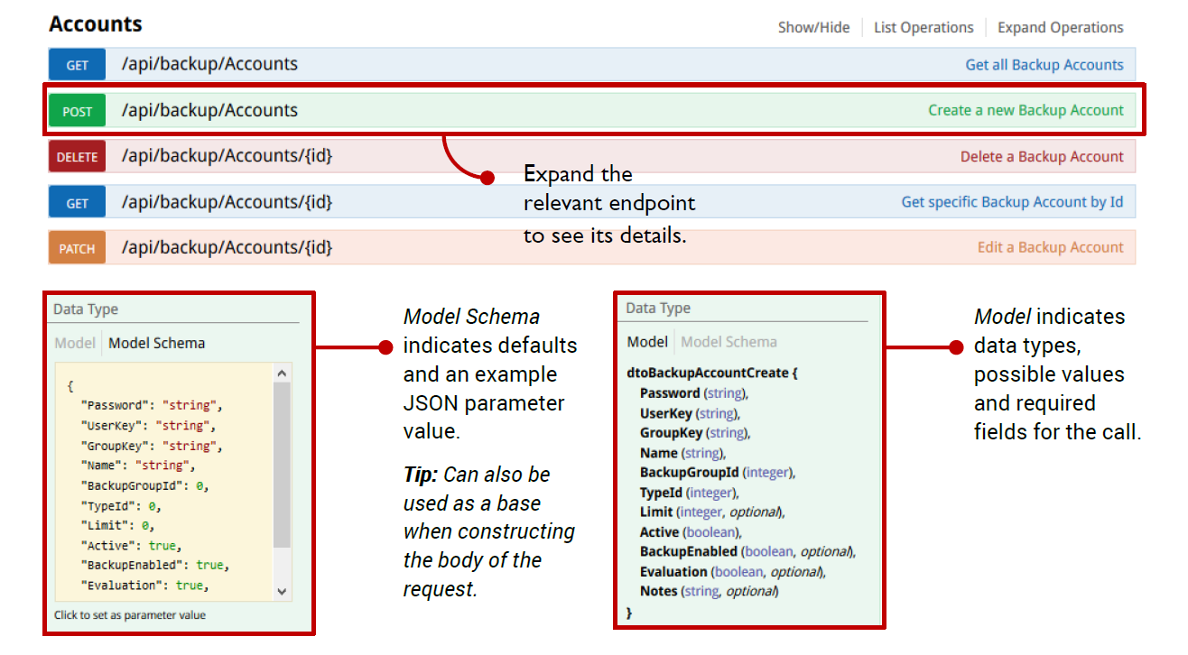The image size is (1188, 655).
Task: Click the red DELETE method badge
Action: point(78,157)
